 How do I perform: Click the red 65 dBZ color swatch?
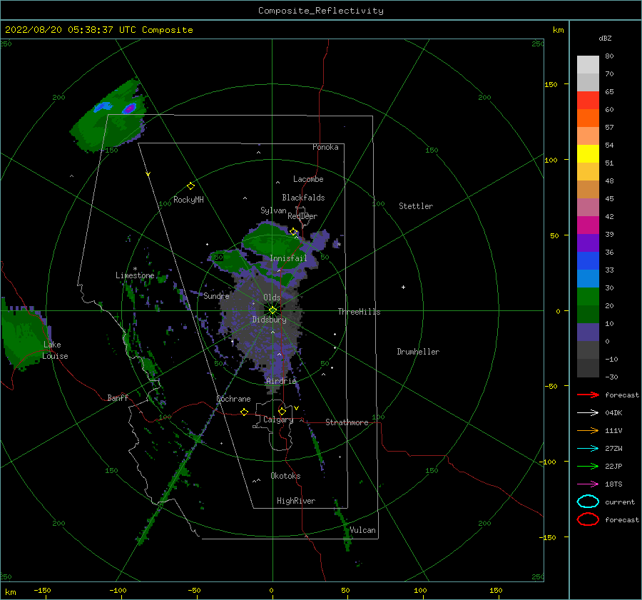(x=588, y=101)
